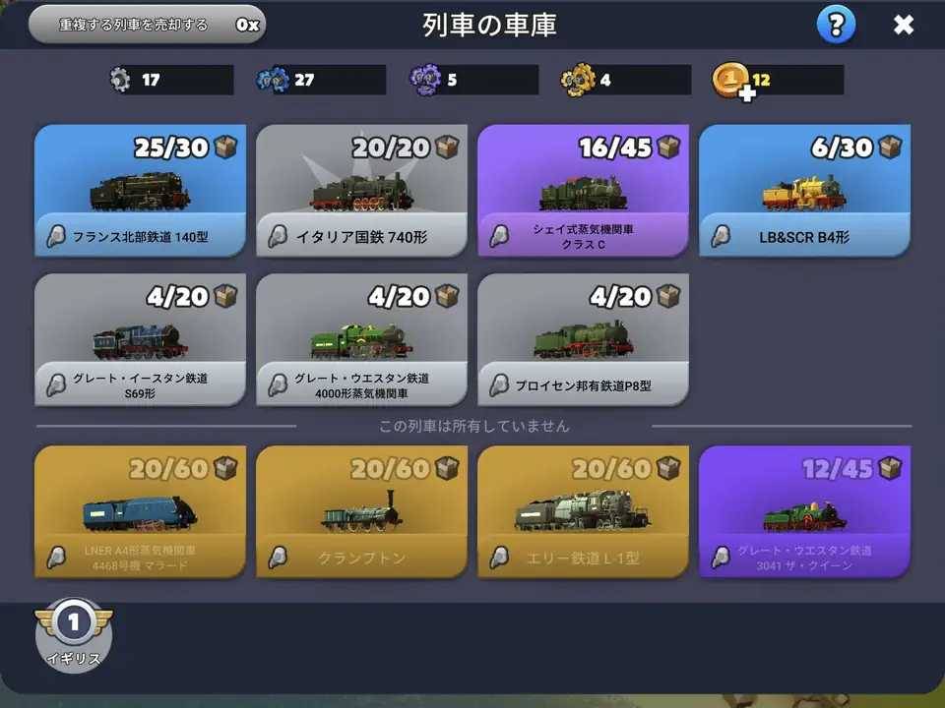945x708 pixels.
Task: Click the gold coin plus icon
Action: [x=732, y=81]
